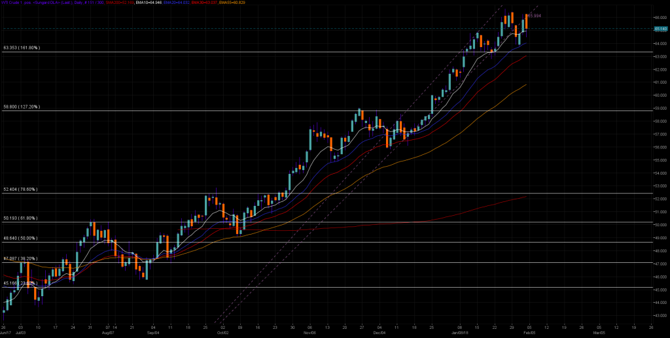Select the 50.193 (61.80%) Fibonacci label
Viewport: 670px width, 338px height.
(x=20, y=218)
